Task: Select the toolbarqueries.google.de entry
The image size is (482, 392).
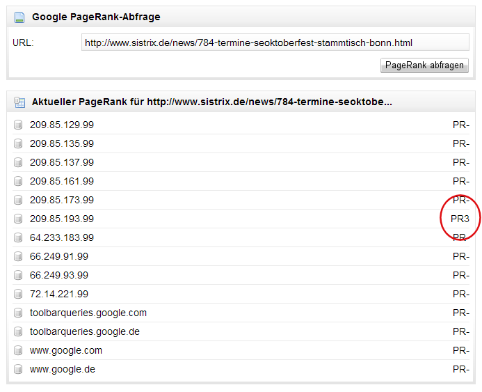Action: tap(85, 332)
